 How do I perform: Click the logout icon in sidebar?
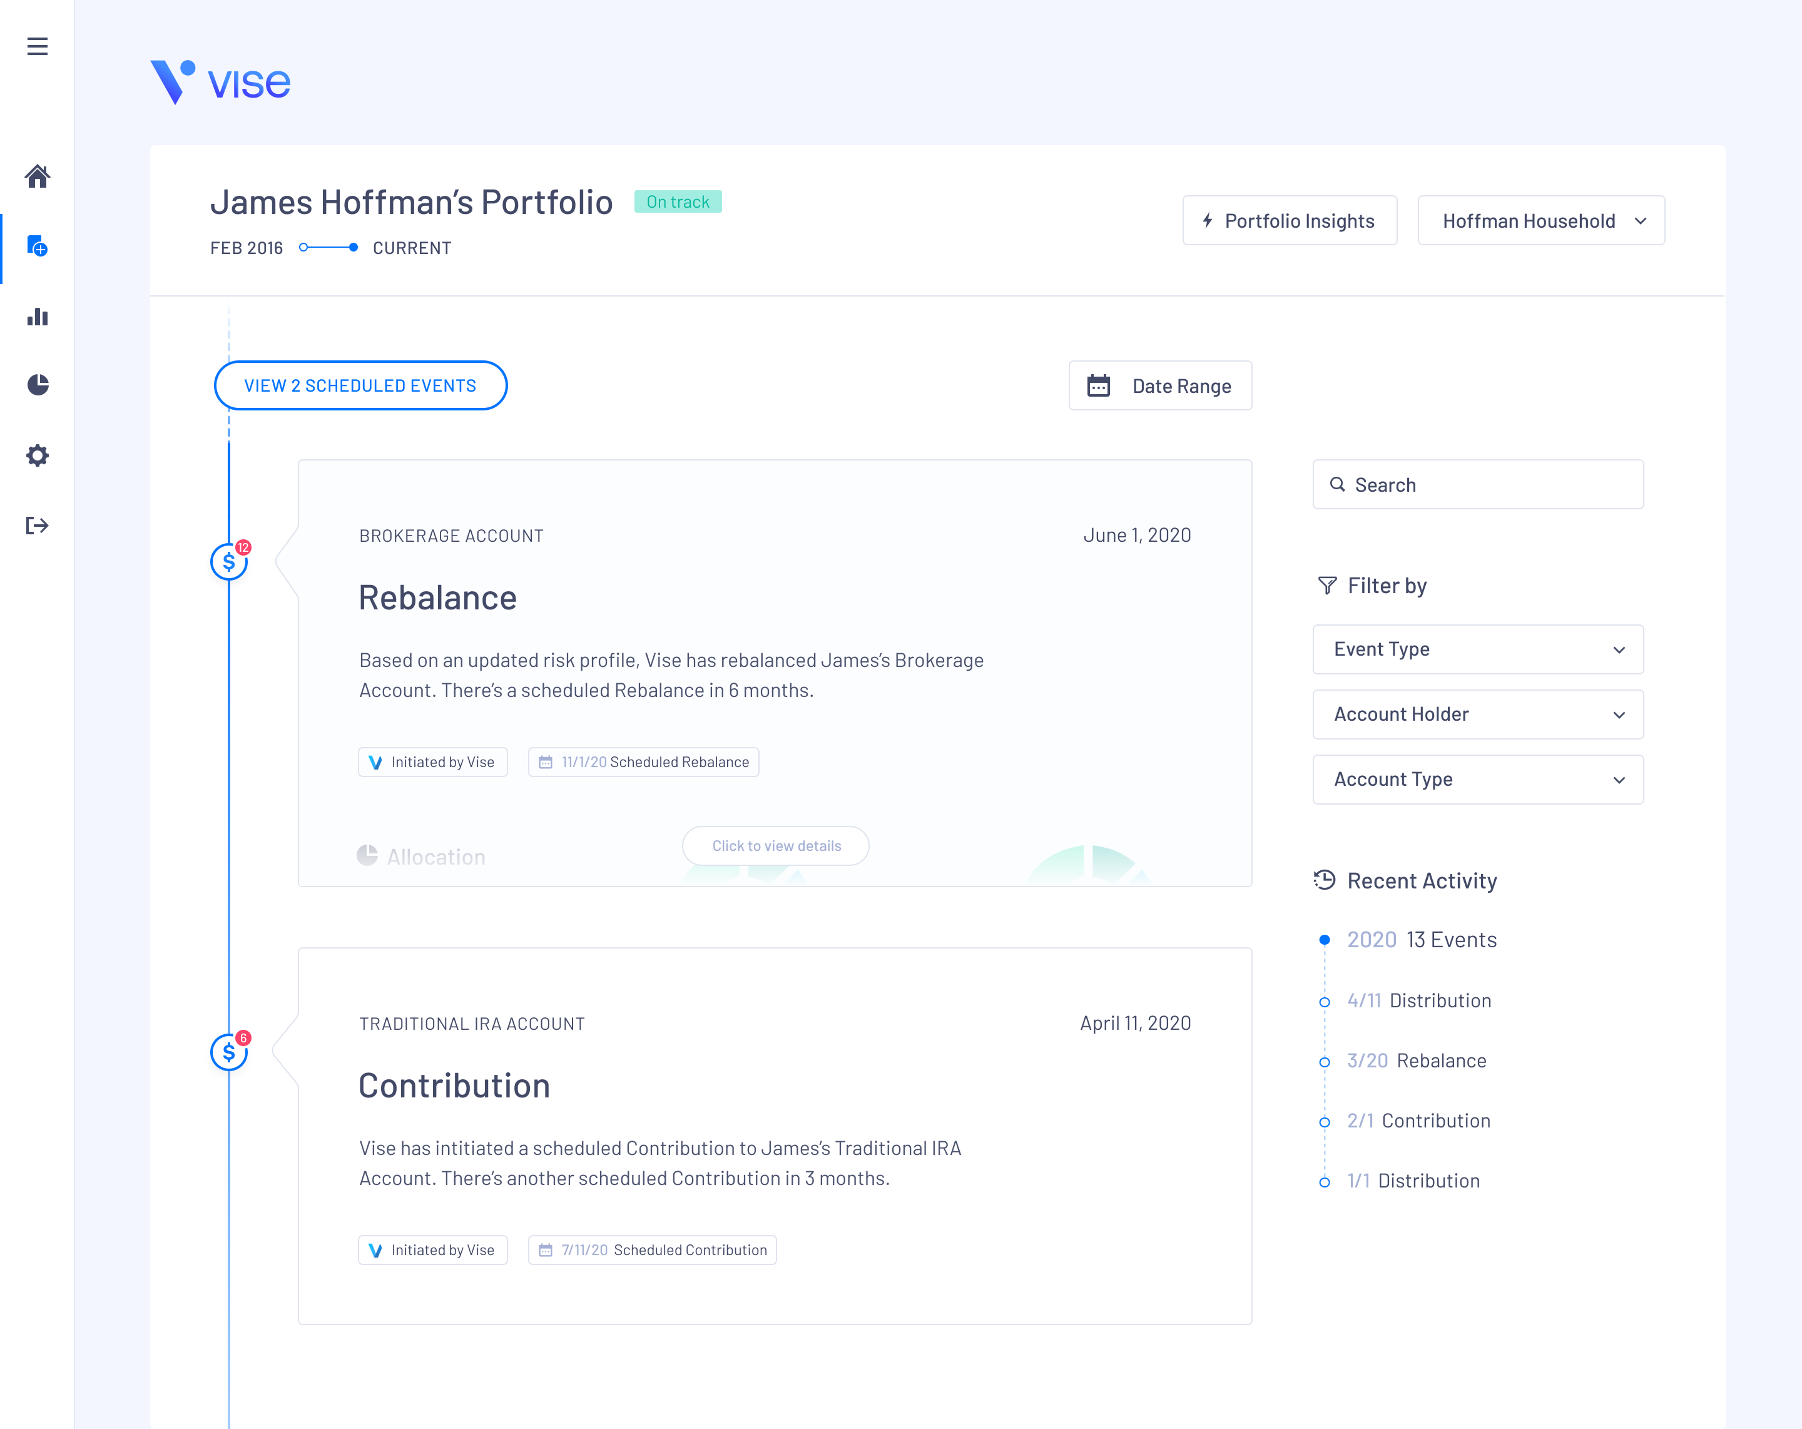pyautogui.click(x=37, y=526)
